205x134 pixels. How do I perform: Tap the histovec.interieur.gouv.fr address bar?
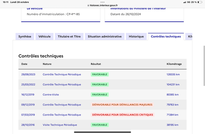102,5
